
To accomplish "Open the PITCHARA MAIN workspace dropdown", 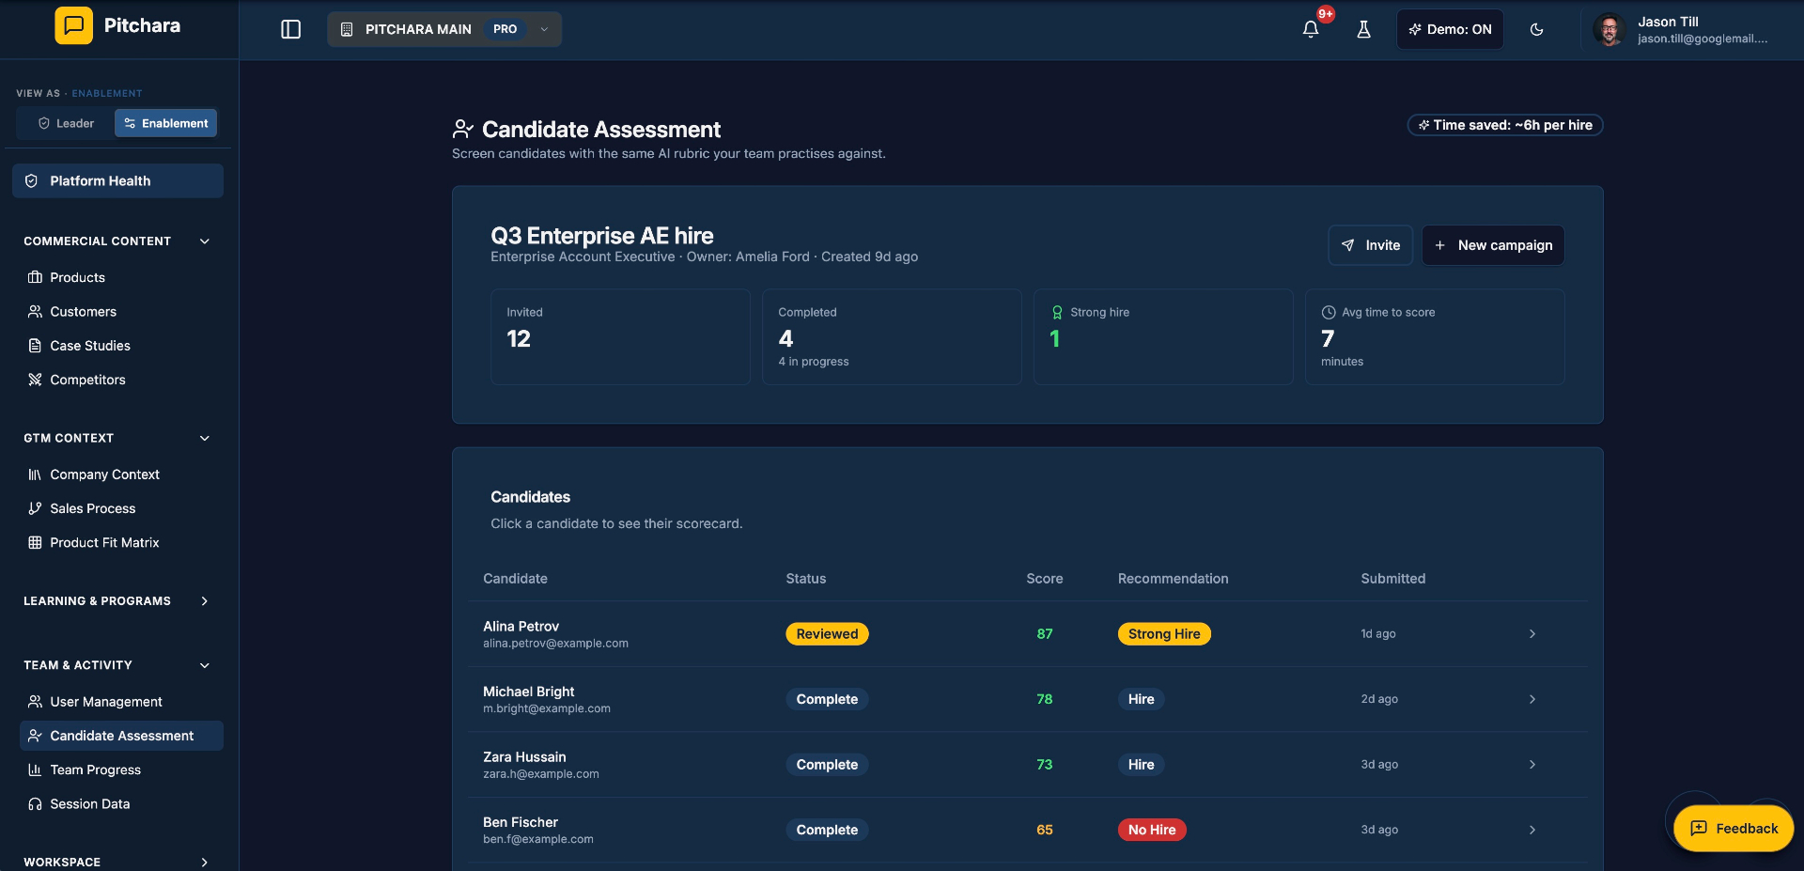I will [444, 29].
